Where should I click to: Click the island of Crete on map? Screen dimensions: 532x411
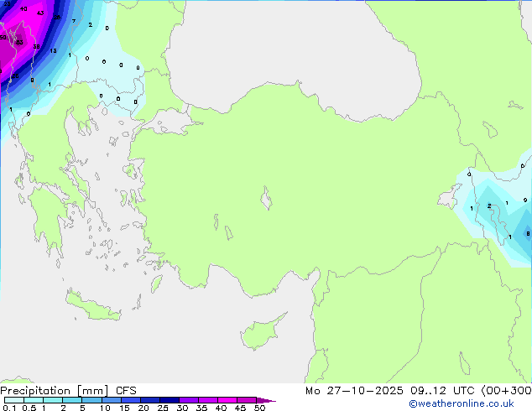coord(93,306)
